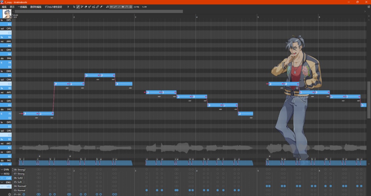Toggle phoneme display arc icon
The image size is (371, 196).
(127, 7)
